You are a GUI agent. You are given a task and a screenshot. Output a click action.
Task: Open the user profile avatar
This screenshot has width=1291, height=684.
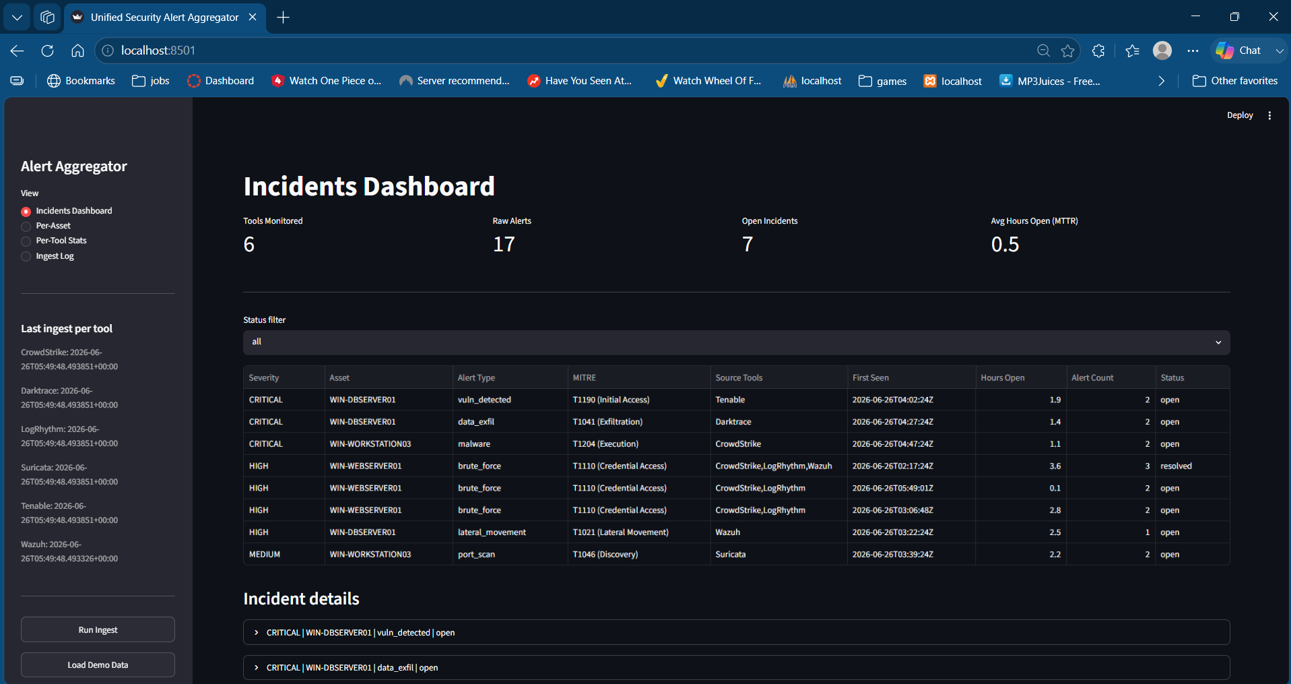(x=1162, y=51)
